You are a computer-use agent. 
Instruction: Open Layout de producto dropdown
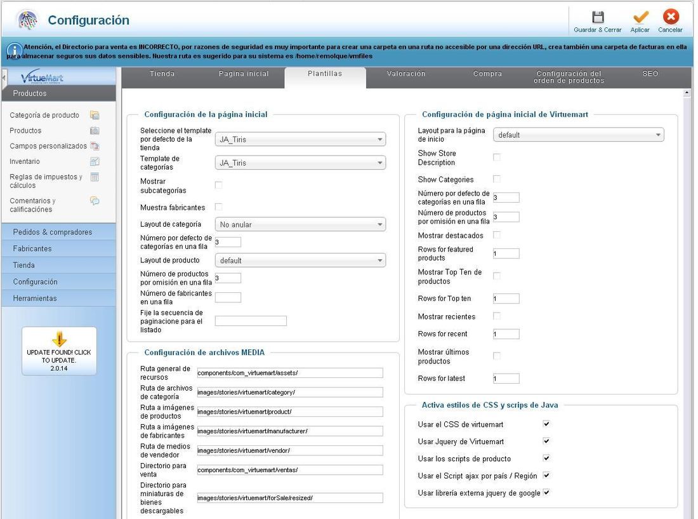point(300,260)
